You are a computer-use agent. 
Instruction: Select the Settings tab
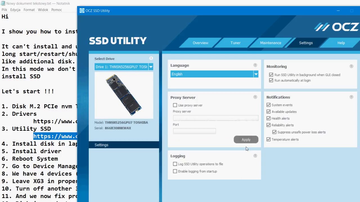point(306,43)
